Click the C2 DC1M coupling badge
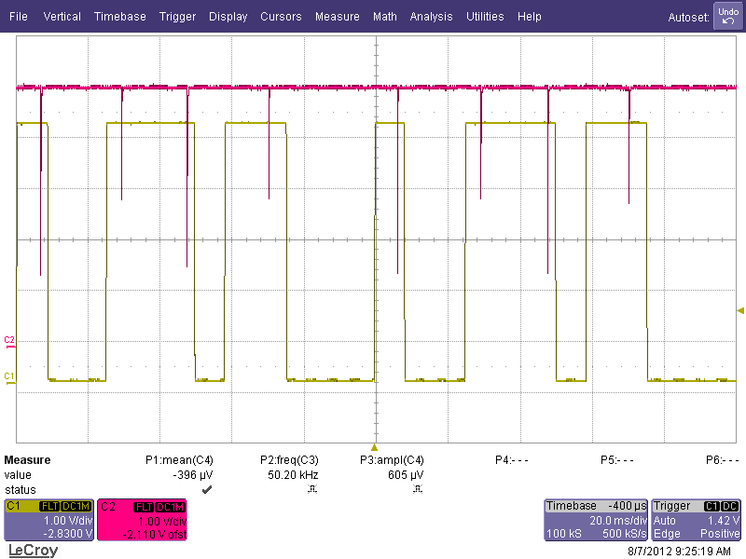This screenshot has width=746, height=559. [x=170, y=507]
